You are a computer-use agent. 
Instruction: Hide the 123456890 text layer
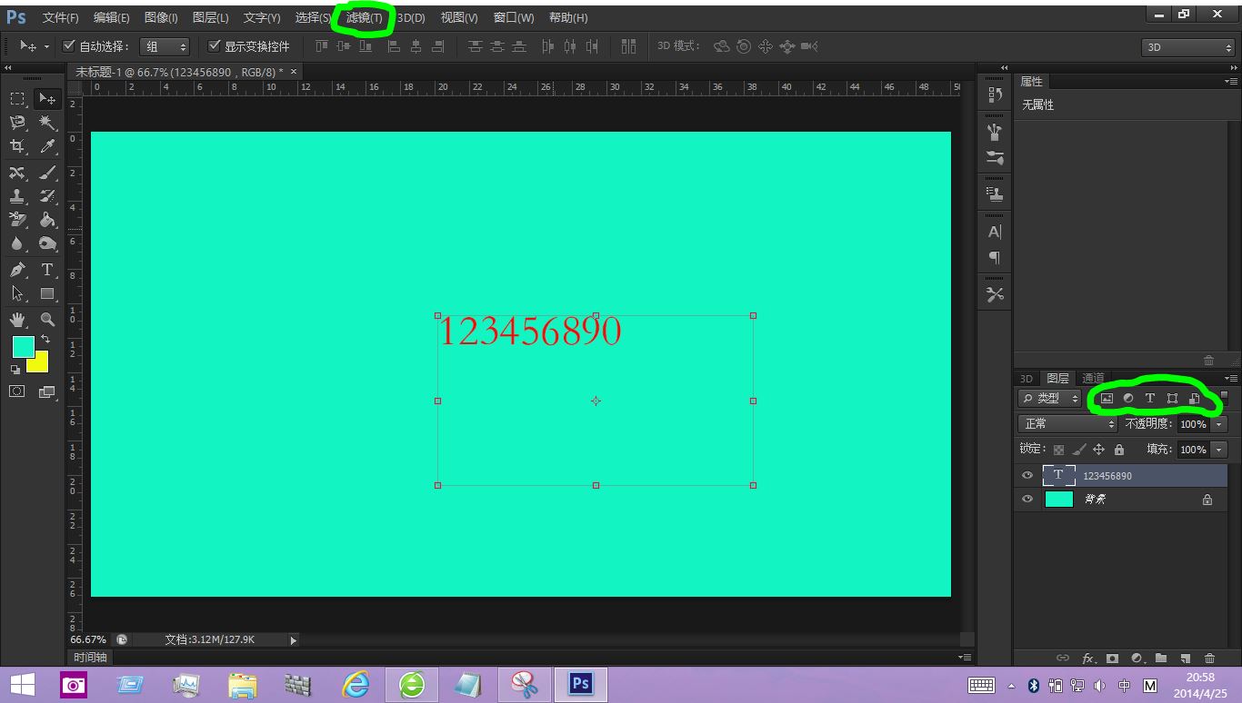tap(1027, 475)
